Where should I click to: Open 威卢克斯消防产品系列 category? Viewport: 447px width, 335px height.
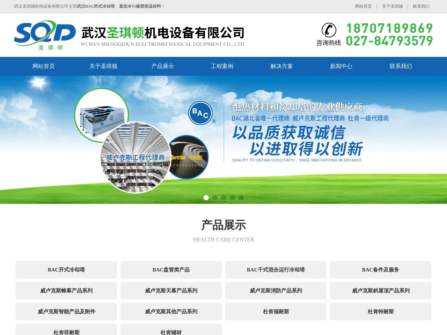click(276, 291)
